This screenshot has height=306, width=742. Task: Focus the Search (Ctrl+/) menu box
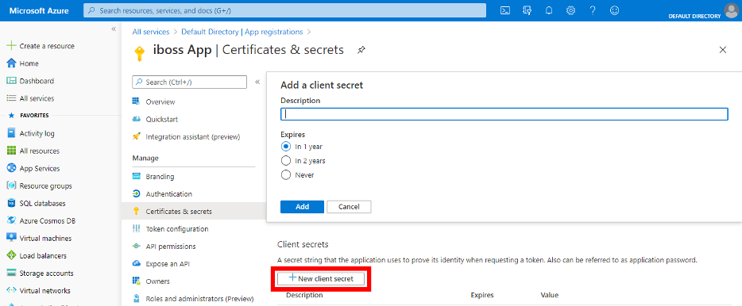[x=189, y=82]
